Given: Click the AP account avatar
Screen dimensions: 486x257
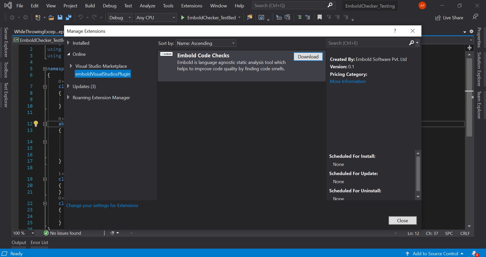Looking at the screenshot, I should click(422, 6).
